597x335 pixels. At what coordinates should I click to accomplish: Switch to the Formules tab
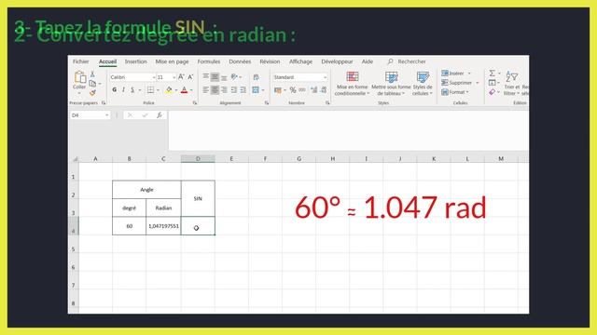click(209, 61)
